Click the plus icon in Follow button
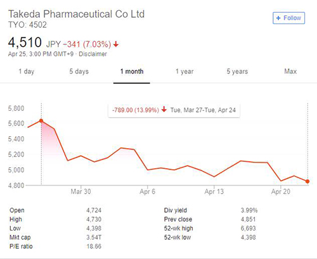Screen dimensions: 317x259 click(x=278, y=18)
